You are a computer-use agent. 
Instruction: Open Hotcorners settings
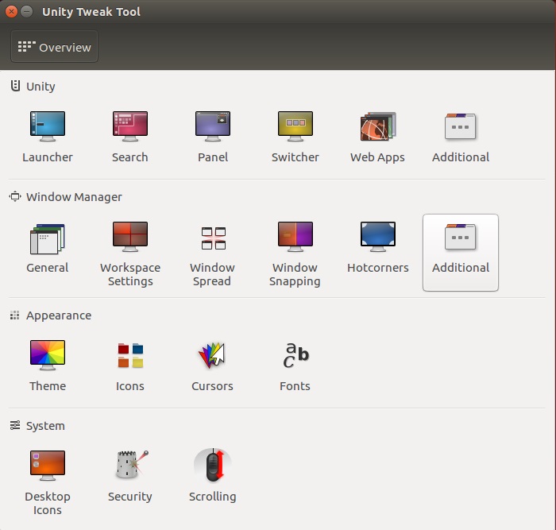[377, 249]
